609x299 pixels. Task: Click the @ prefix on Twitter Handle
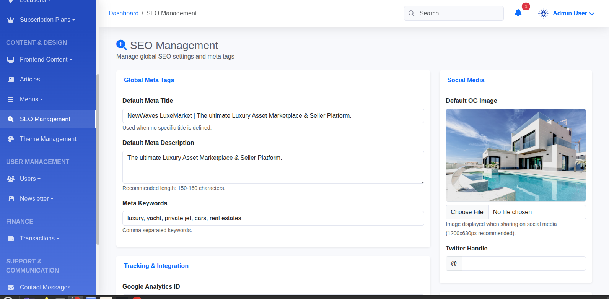tap(454, 263)
